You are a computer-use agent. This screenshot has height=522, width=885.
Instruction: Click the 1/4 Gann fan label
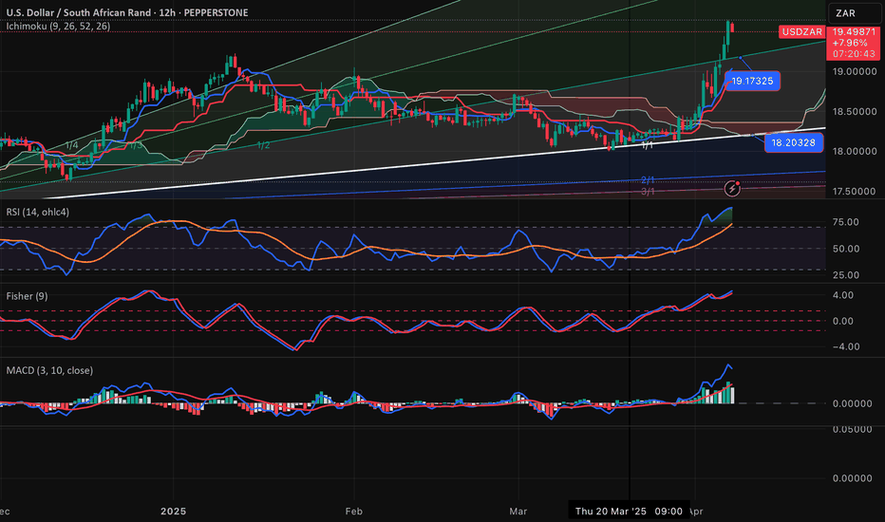(x=71, y=145)
